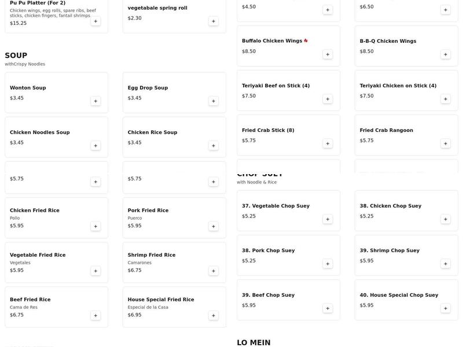This screenshot has height=347, width=463.
Task: Jump to the LO MEIN section heading
Action: coord(253,342)
